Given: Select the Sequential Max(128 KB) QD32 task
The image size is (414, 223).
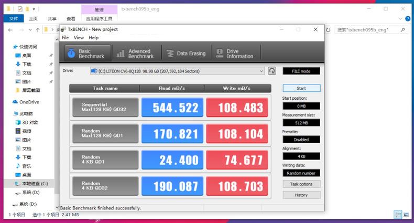Looking at the screenshot, I should (105, 107).
